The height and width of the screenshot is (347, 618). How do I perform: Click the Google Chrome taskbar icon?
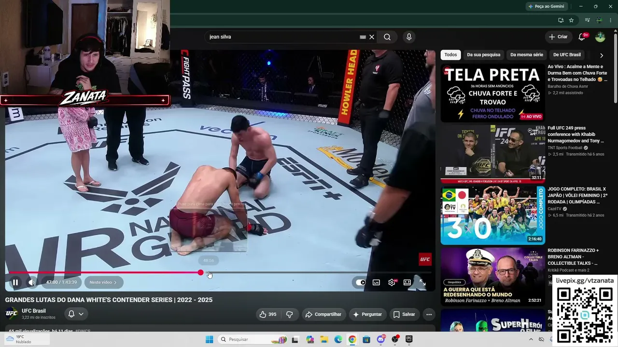352,339
